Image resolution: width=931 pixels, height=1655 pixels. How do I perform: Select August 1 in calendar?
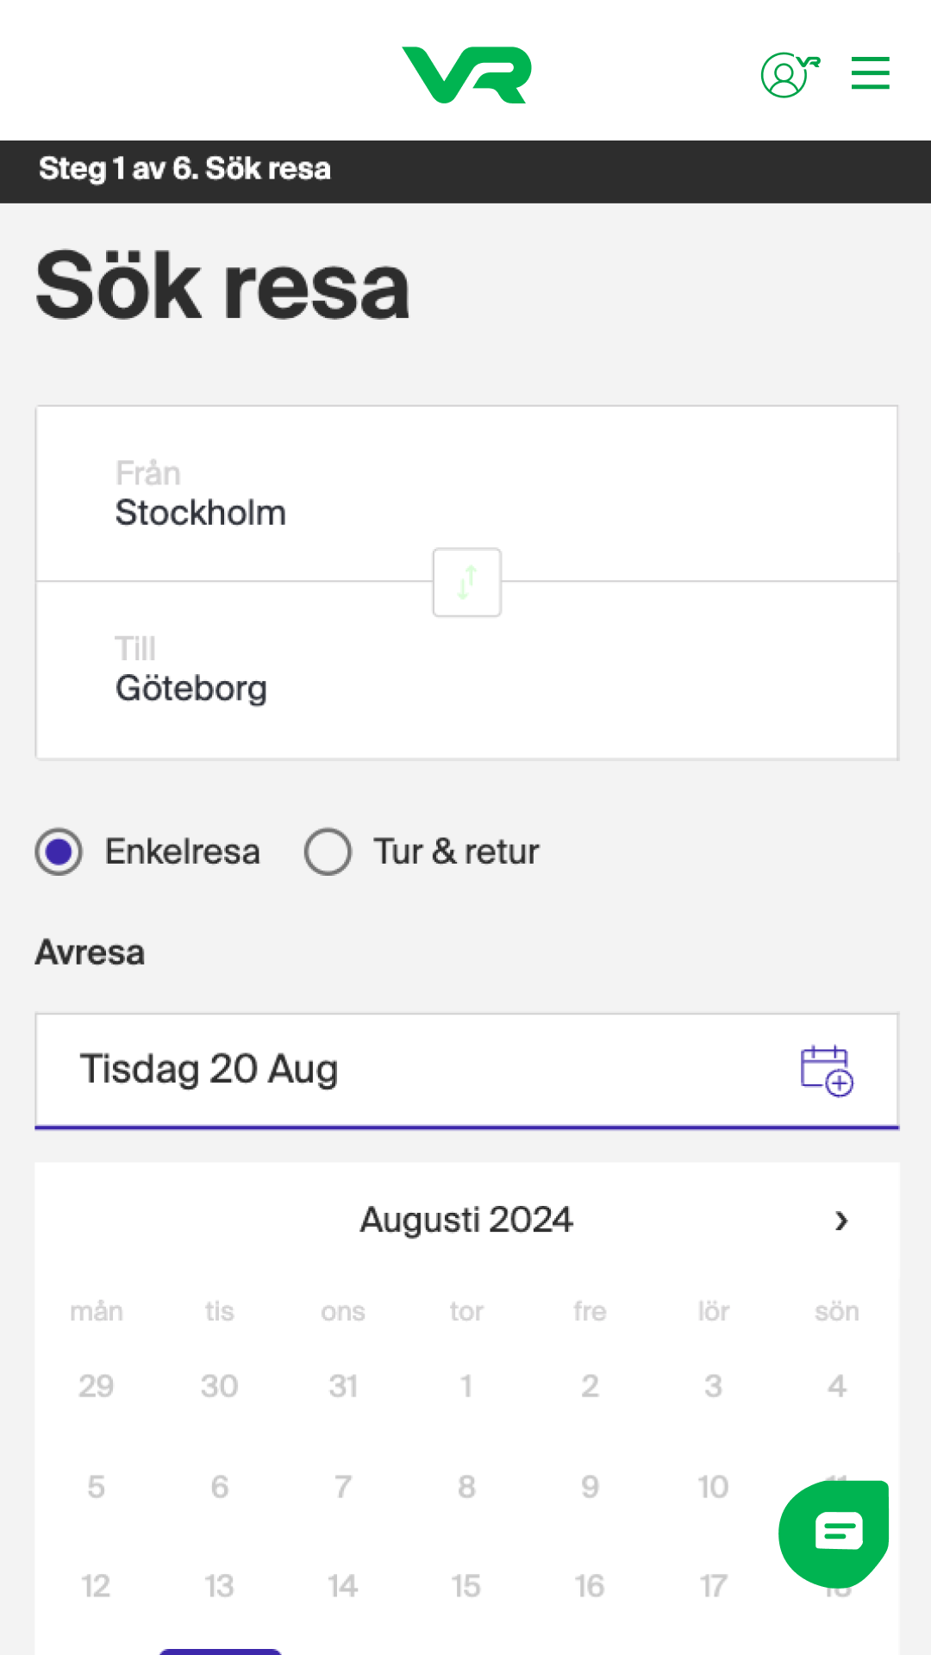click(x=466, y=1386)
